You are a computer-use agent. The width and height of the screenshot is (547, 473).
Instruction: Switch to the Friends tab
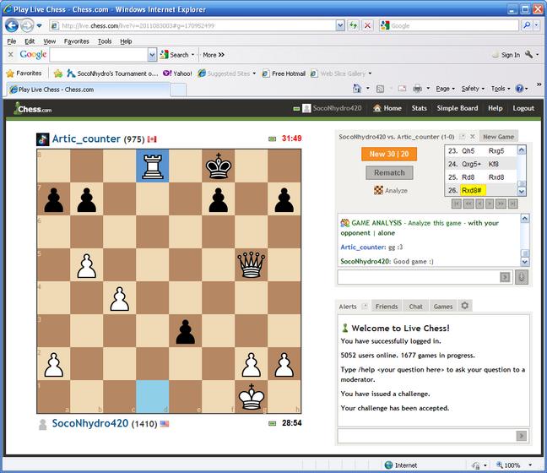tap(387, 306)
